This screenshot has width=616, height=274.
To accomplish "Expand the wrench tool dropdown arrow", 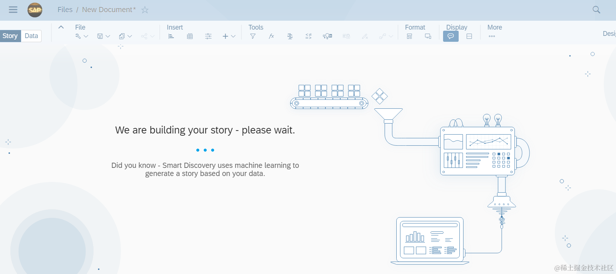I will 86,36.
